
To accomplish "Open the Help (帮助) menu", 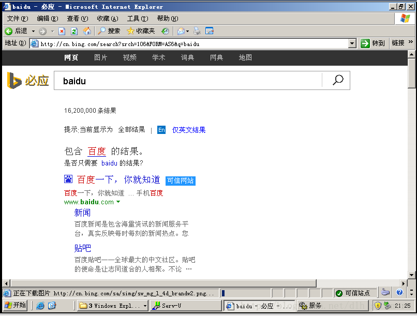I will click(168, 18).
